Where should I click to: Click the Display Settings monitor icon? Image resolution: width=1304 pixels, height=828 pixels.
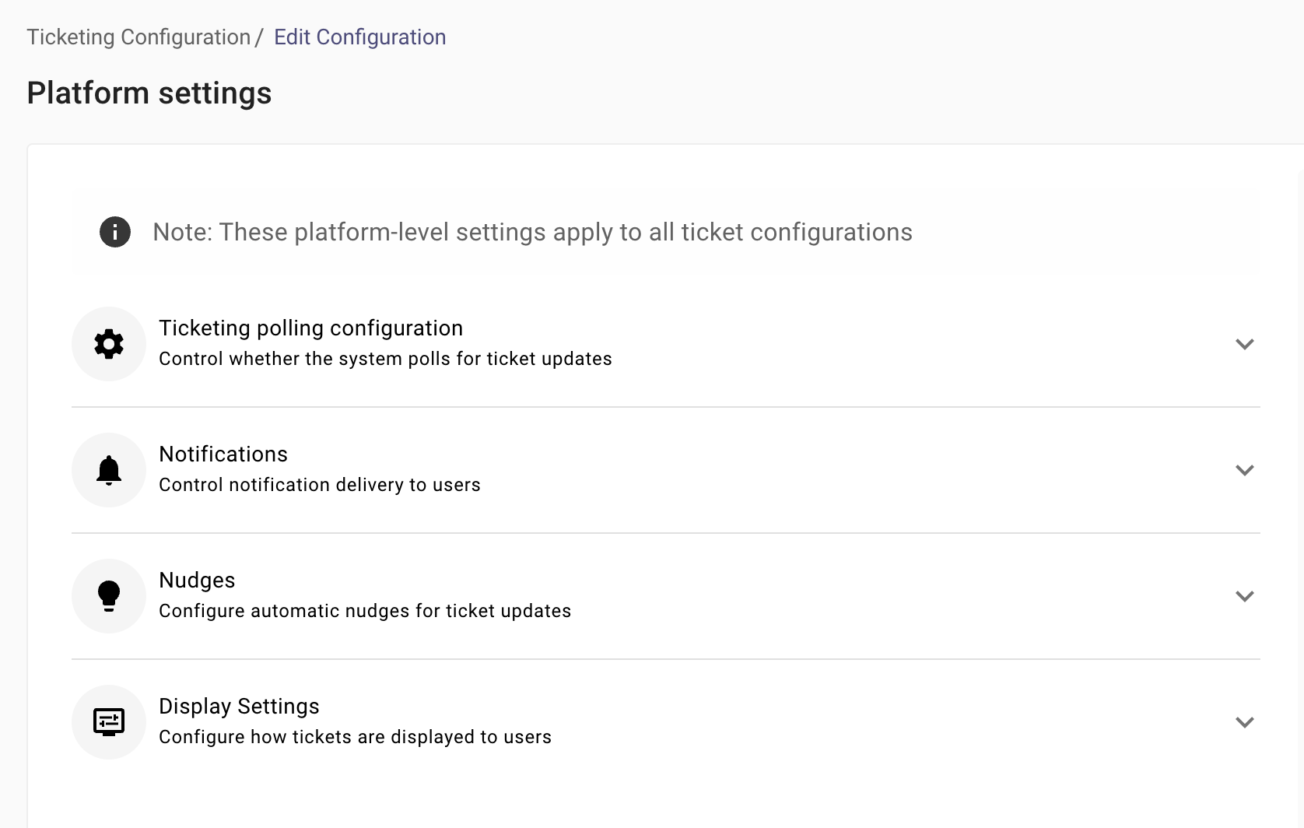[x=109, y=722]
